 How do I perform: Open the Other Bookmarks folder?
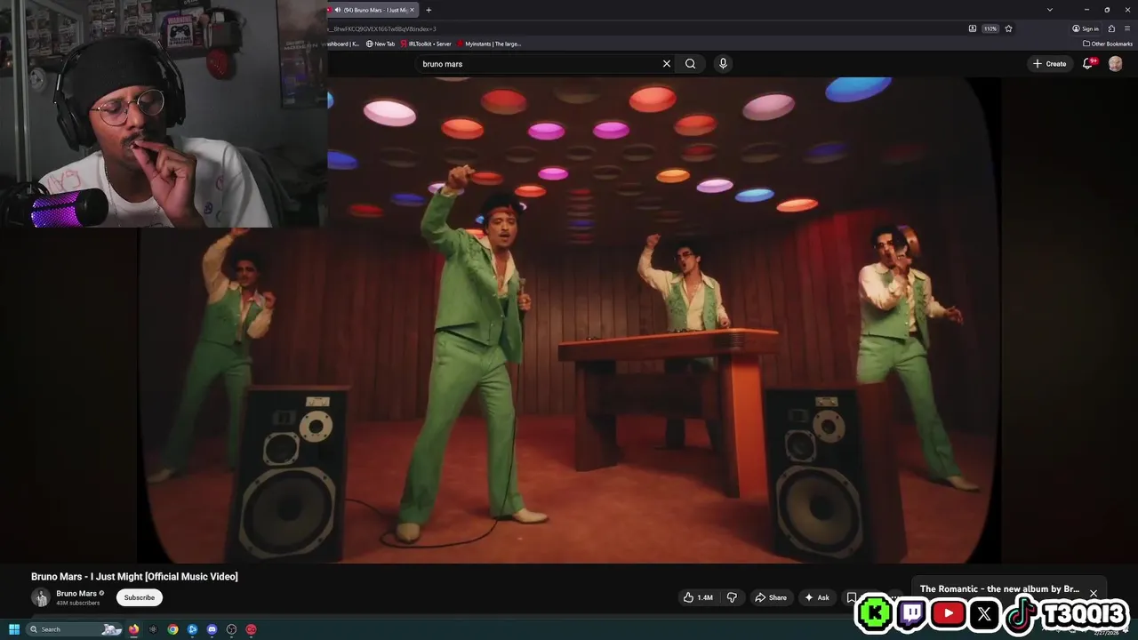pyautogui.click(x=1108, y=44)
